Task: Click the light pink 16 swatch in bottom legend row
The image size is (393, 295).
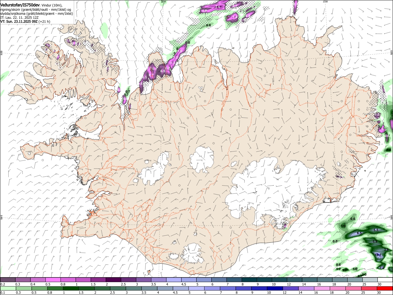Action: pyautogui.click(x=322, y=288)
